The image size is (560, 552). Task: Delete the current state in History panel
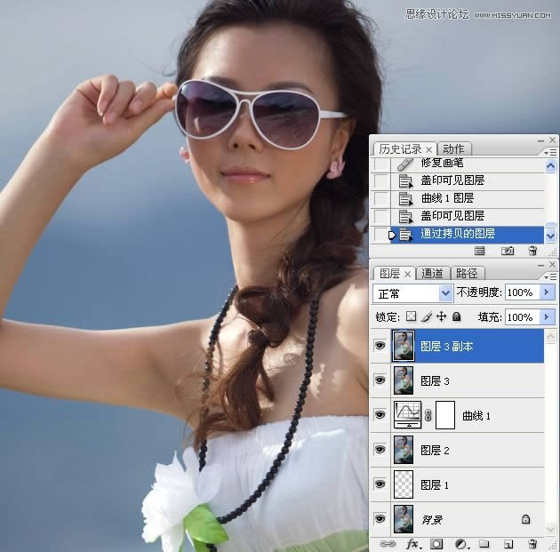[532, 252]
